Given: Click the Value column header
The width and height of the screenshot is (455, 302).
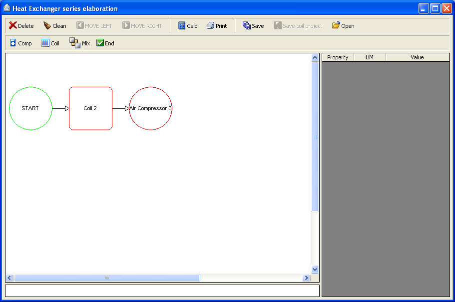Looking at the screenshot, I should coord(417,57).
